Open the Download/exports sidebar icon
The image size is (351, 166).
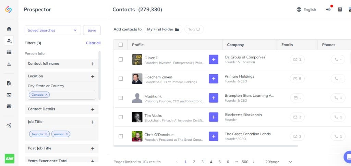point(9,64)
